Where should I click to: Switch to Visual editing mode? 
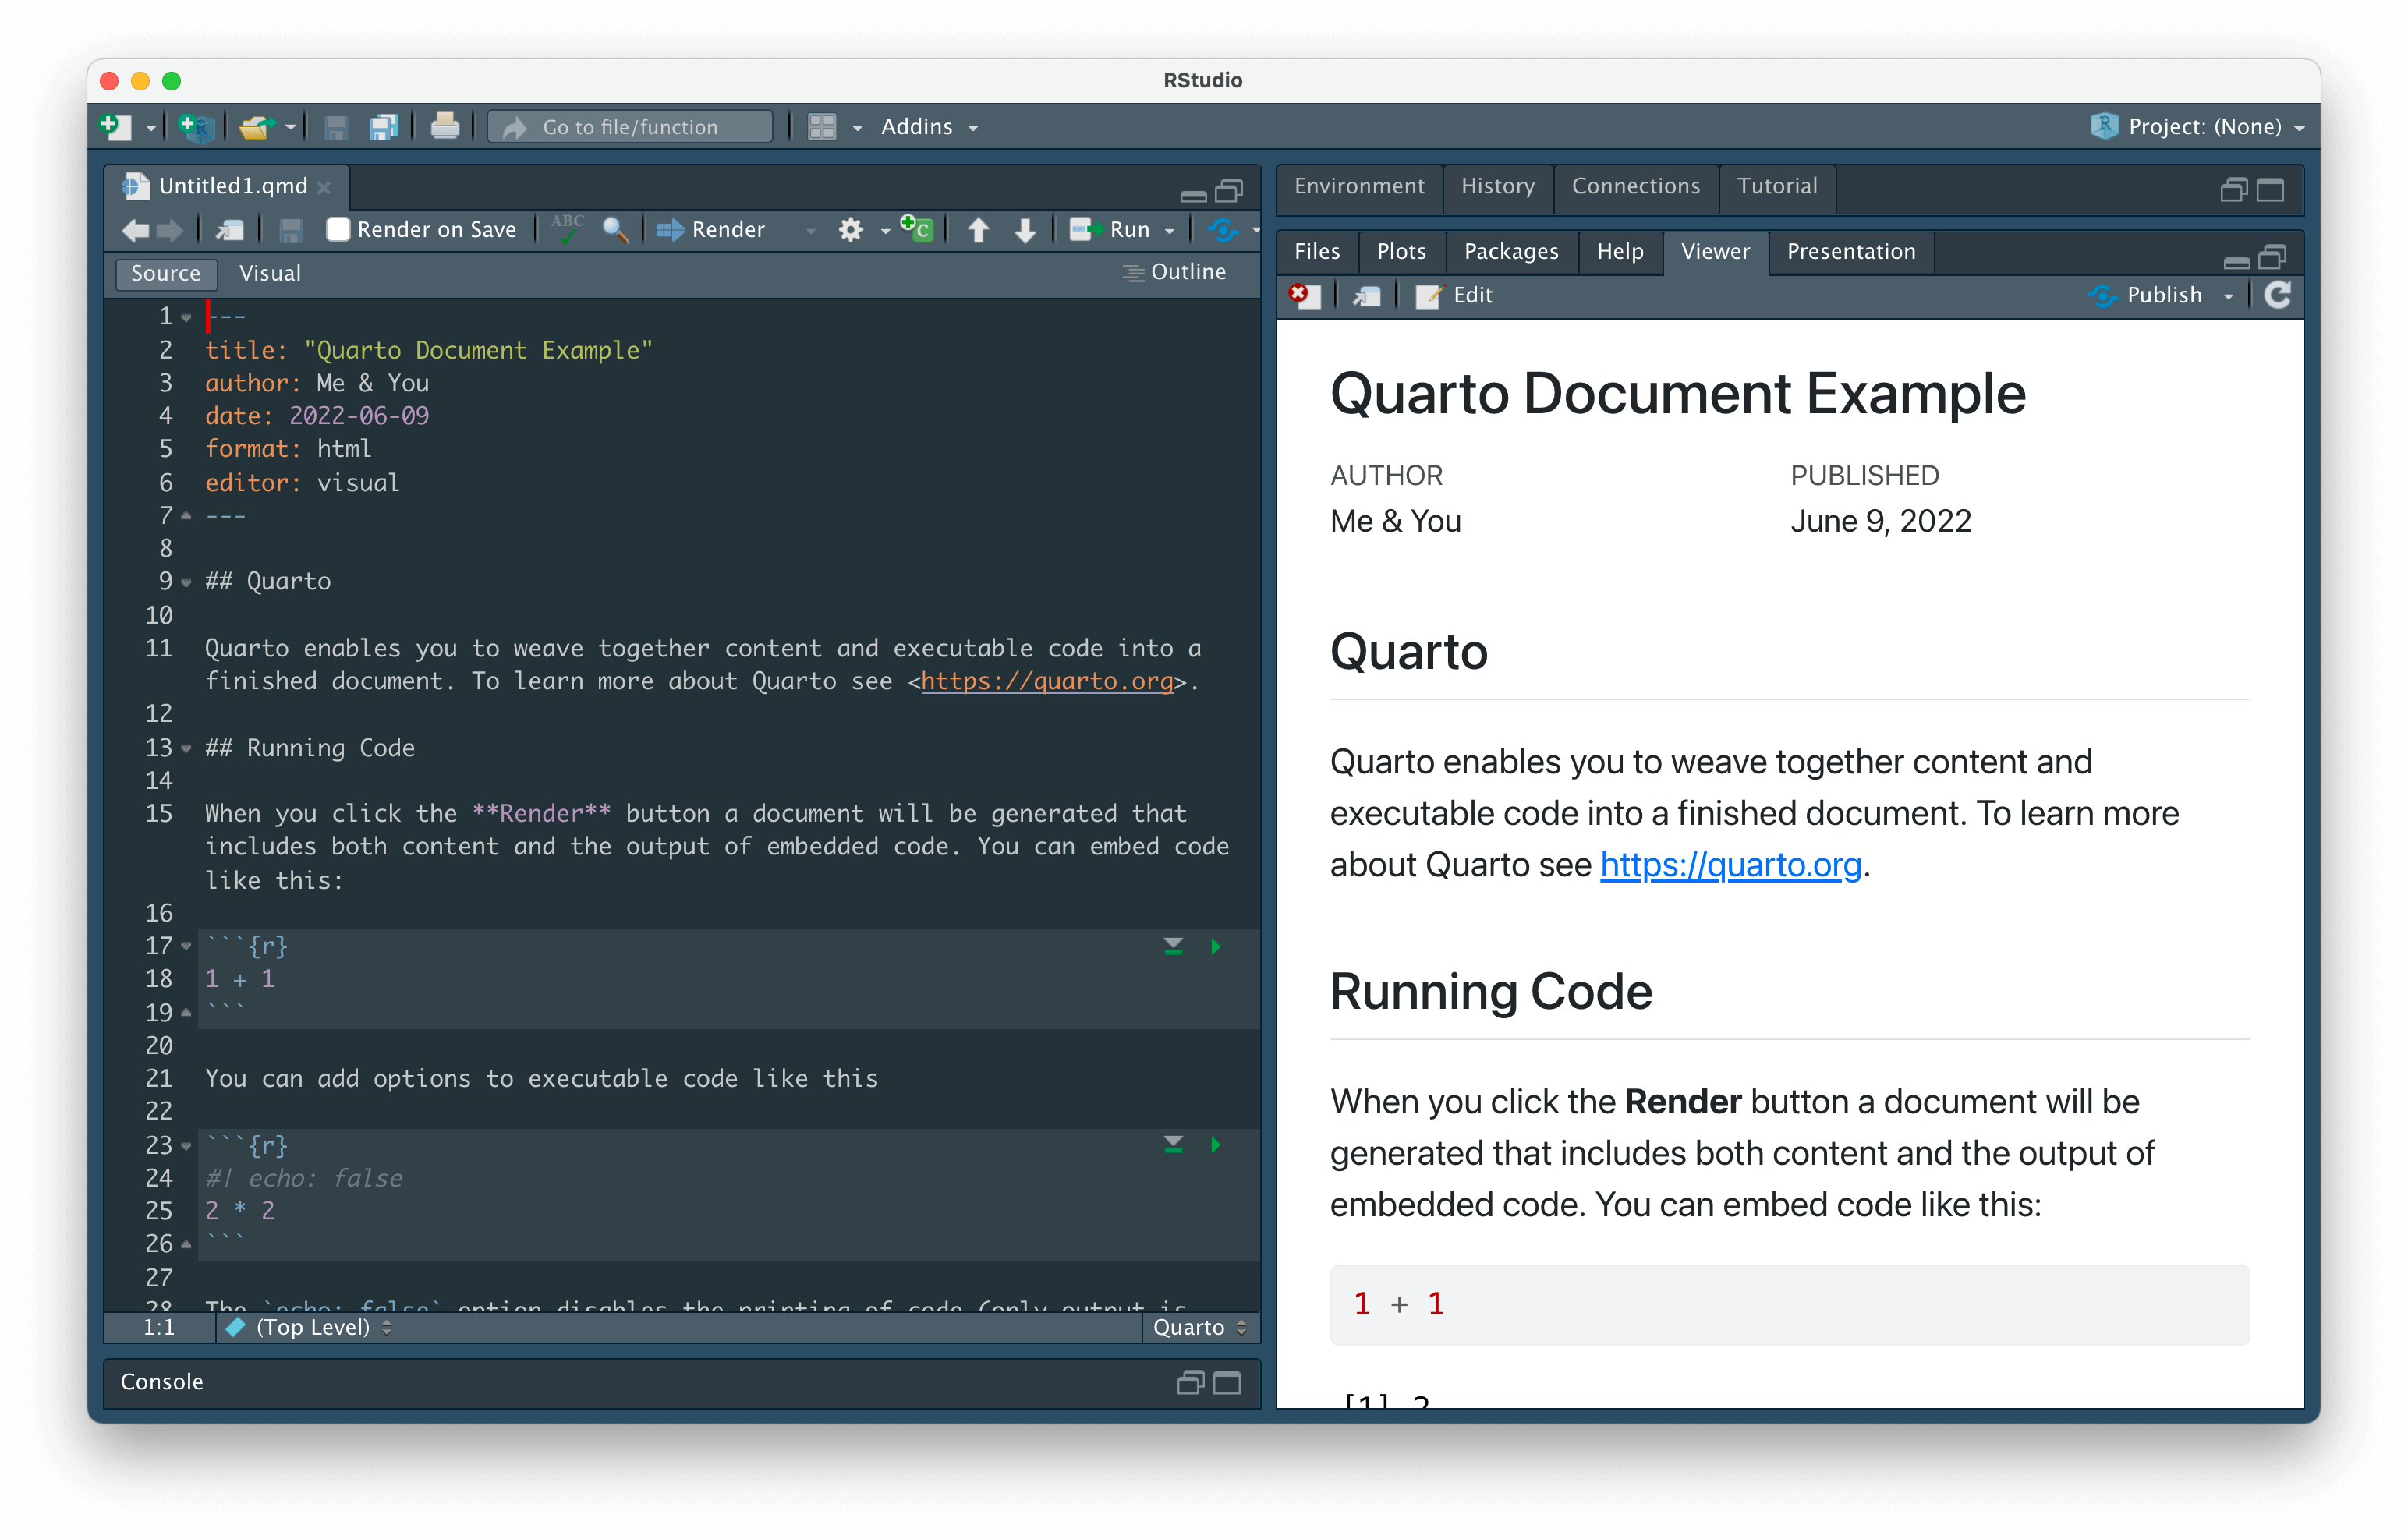(269, 273)
